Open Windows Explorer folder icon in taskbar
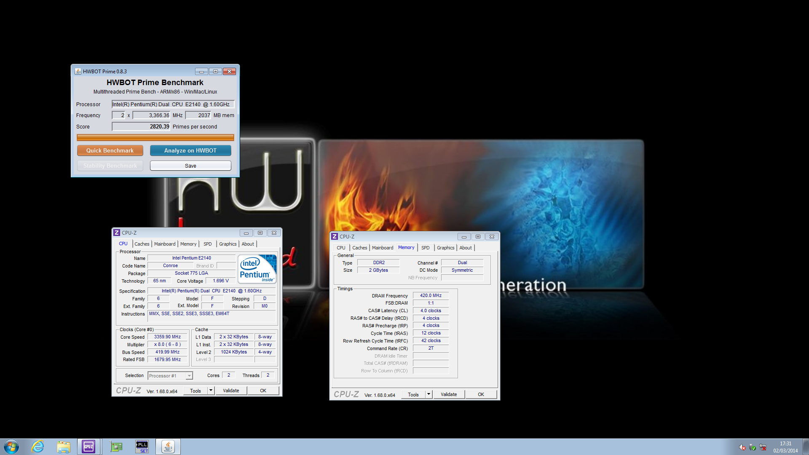The height and width of the screenshot is (455, 809). pos(64,447)
